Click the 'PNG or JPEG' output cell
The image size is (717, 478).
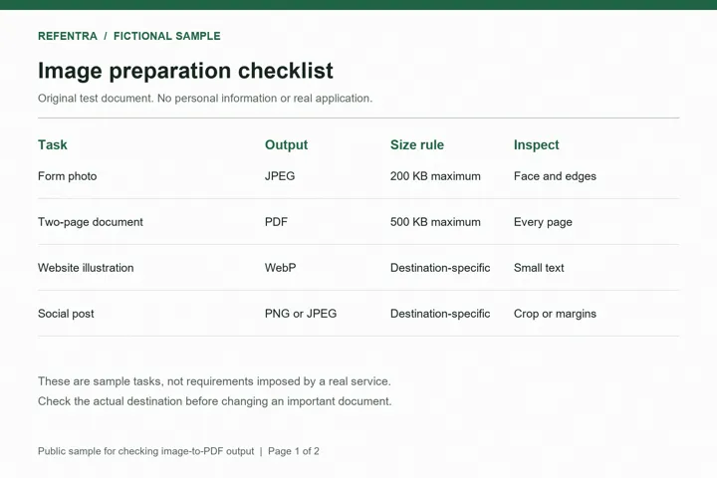pos(301,314)
